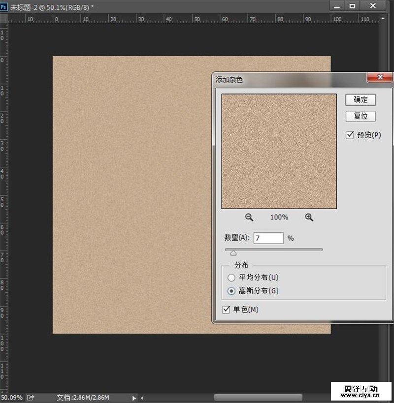Click the zoom in magnifier in preview
Image resolution: width=394 pixels, height=403 pixels.
[309, 217]
